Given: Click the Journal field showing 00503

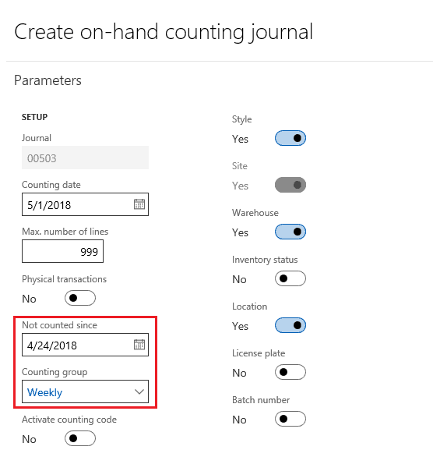Looking at the screenshot, I should click(x=85, y=158).
